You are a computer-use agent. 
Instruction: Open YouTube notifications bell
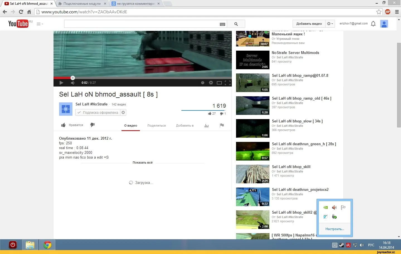(x=373, y=24)
